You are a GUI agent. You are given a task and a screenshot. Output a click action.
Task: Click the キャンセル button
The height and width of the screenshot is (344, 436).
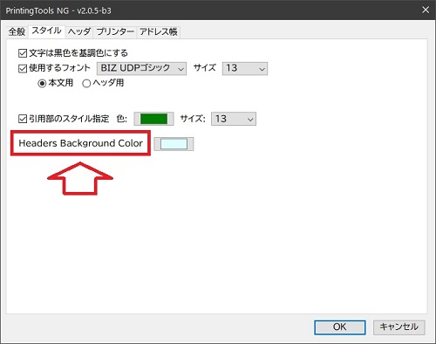tap(399, 327)
